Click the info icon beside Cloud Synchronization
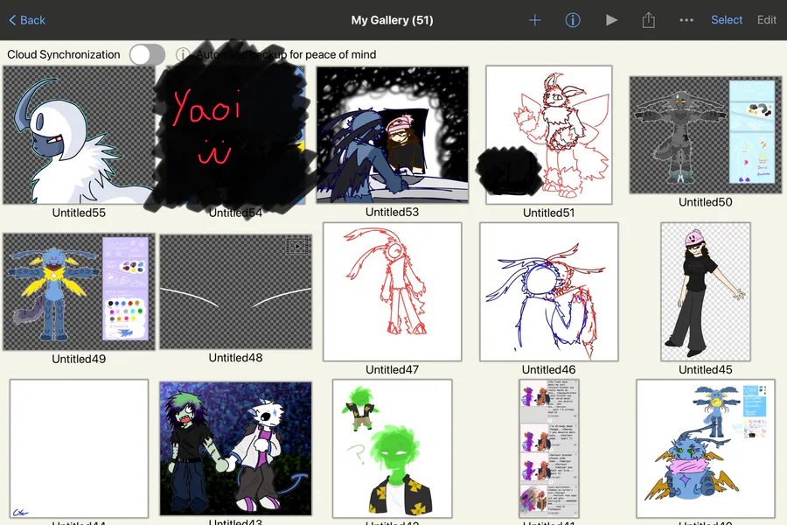The image size is (787, 525). (183, 54)
